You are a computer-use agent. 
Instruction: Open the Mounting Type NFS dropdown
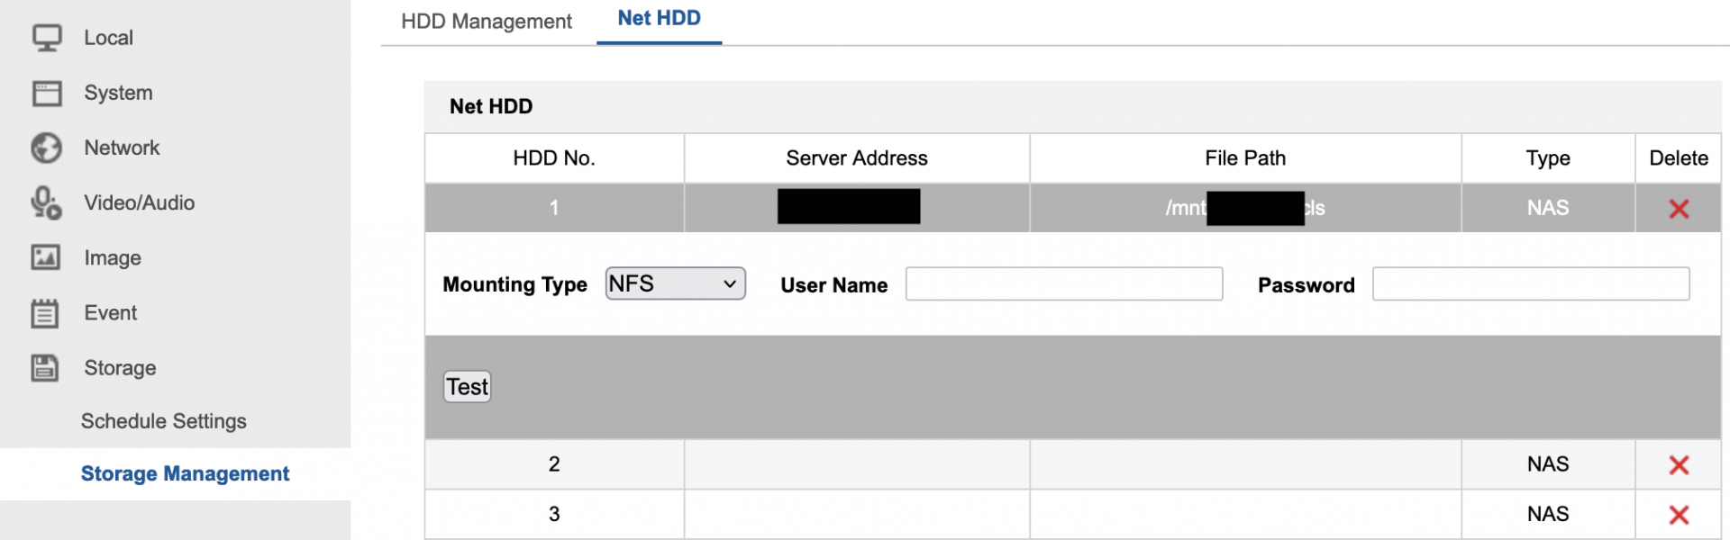click(675, 283)
